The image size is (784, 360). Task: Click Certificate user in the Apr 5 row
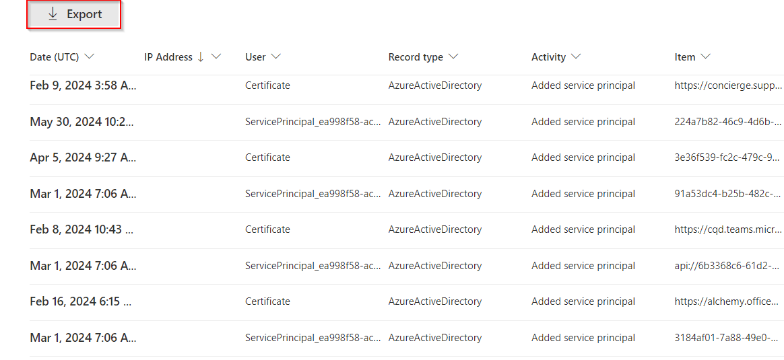tap(267, 157)
